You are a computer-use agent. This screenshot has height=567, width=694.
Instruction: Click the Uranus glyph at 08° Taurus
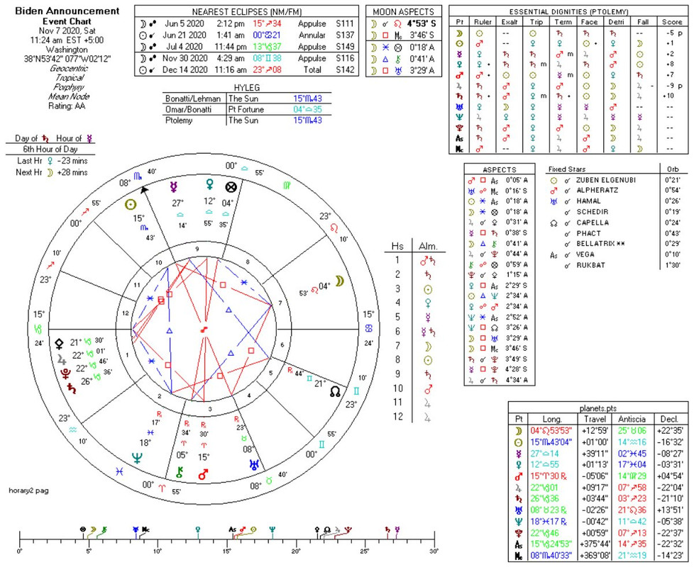coord(255,464)
